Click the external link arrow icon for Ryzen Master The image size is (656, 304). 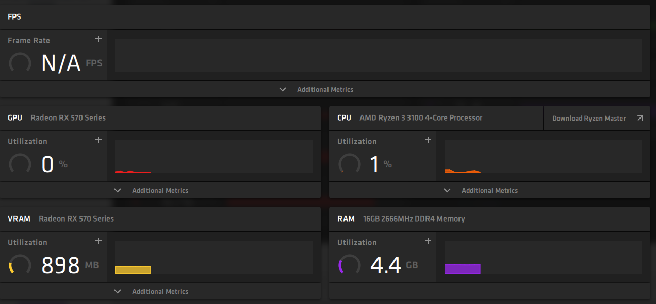[x=640, y=118]
